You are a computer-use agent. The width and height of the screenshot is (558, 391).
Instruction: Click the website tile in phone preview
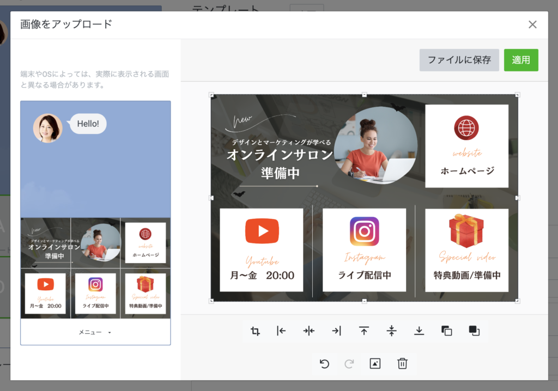[x=145, y=243]
